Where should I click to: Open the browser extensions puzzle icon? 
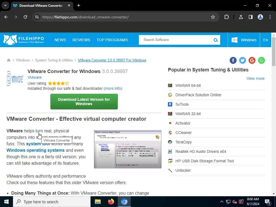pos(226,17)
